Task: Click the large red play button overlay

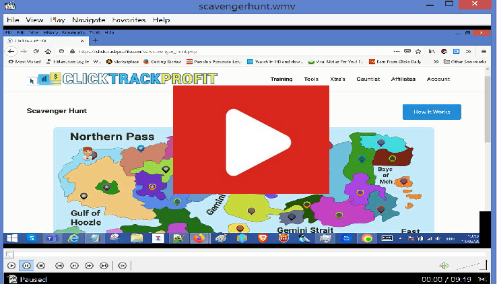Action: click(251, 139)
